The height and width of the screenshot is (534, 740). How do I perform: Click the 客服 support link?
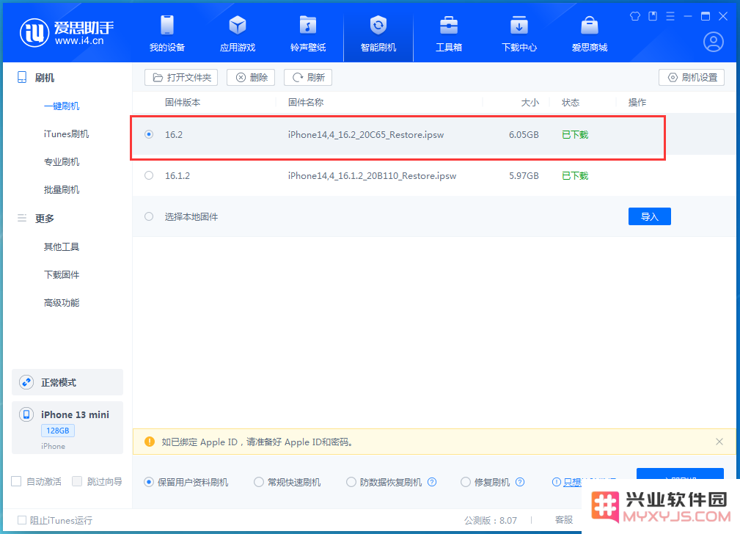[x=563, y=520]
